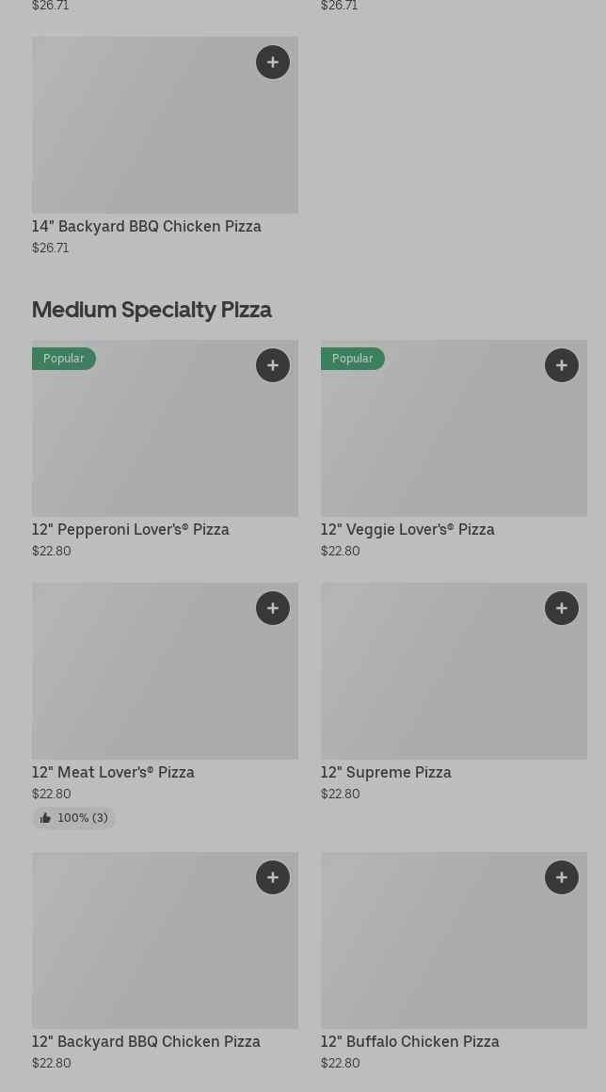
Task: Add 12" Backyard BBQ Chicken Pizza plus button
Action: click(273, 877)
